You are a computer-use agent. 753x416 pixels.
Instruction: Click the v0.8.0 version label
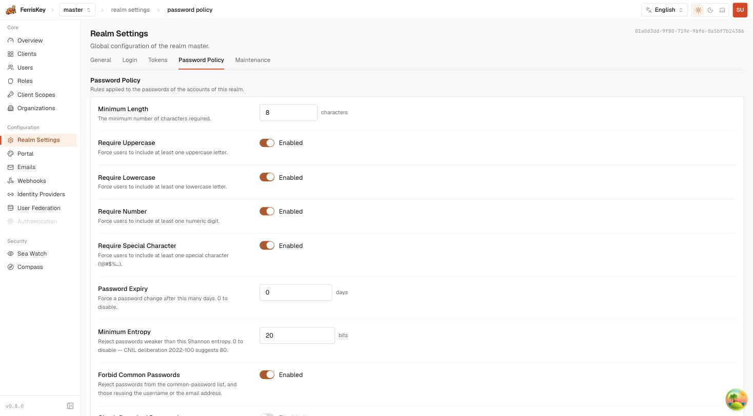15,406
